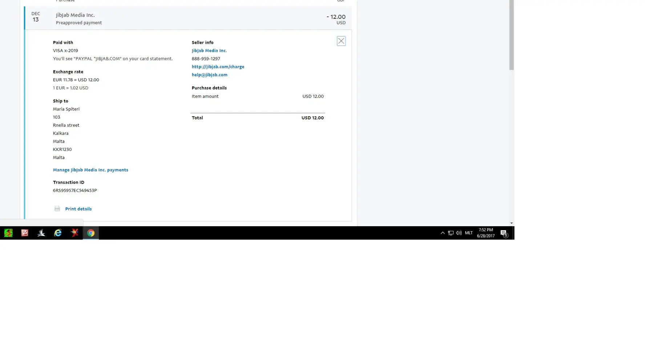
Task: Open the volume control tray icon
Action: click(x=459, y=233)
